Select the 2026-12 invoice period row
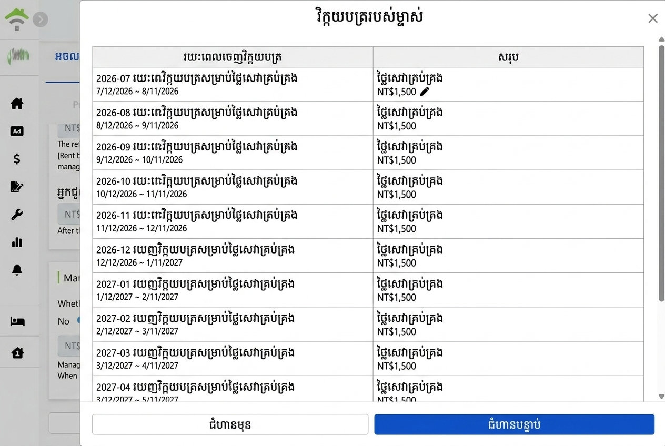Screen dimensions: 665x446 [368, 256]
